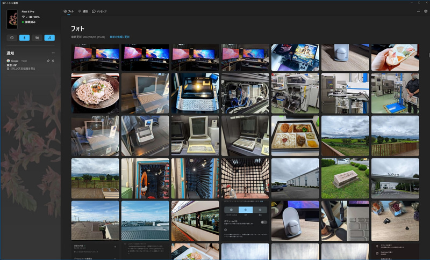
Task: Open the person seated in white tiled chamber photo
Action: 245,179
